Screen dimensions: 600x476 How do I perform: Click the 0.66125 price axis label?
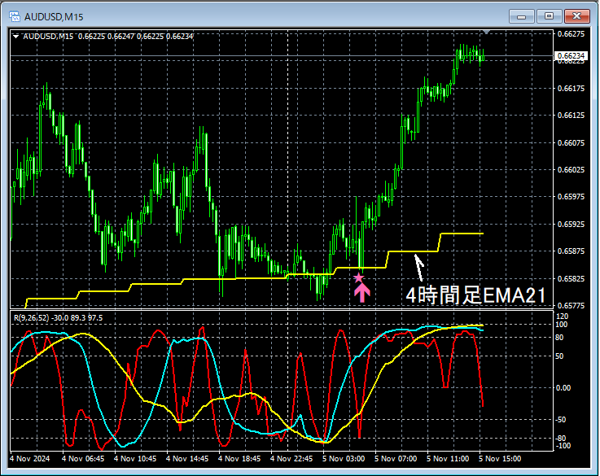click(x=571, y=116)
